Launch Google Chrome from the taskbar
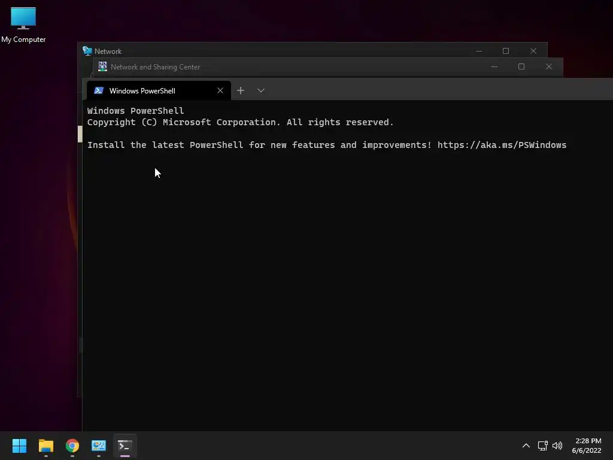This screenshot has width=613, height=460. pos(72,446)
